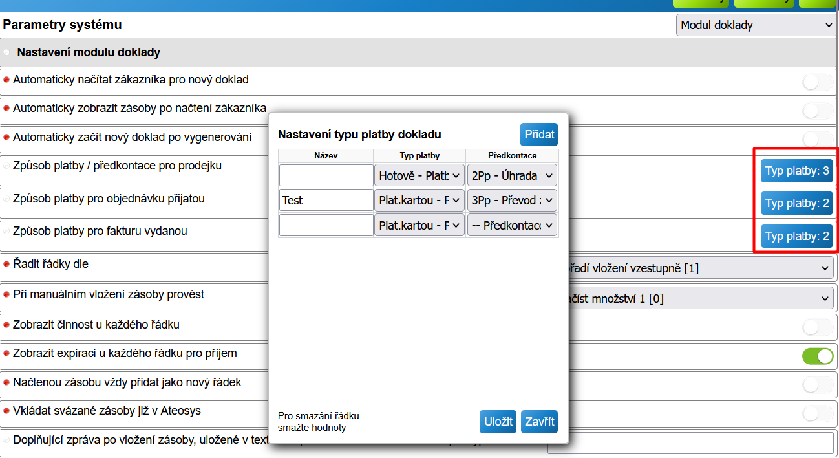
Task: Click red dot beside Zobrazit činnost
Action: (6, 325)
